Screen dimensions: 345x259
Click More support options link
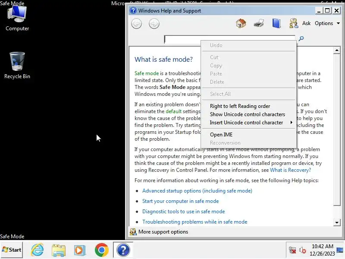tap(163, 232)
